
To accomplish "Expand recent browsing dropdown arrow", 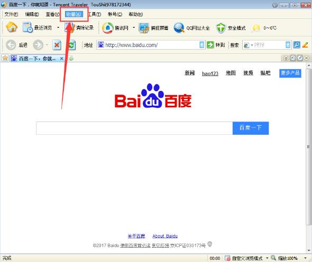I will (58, 27).
